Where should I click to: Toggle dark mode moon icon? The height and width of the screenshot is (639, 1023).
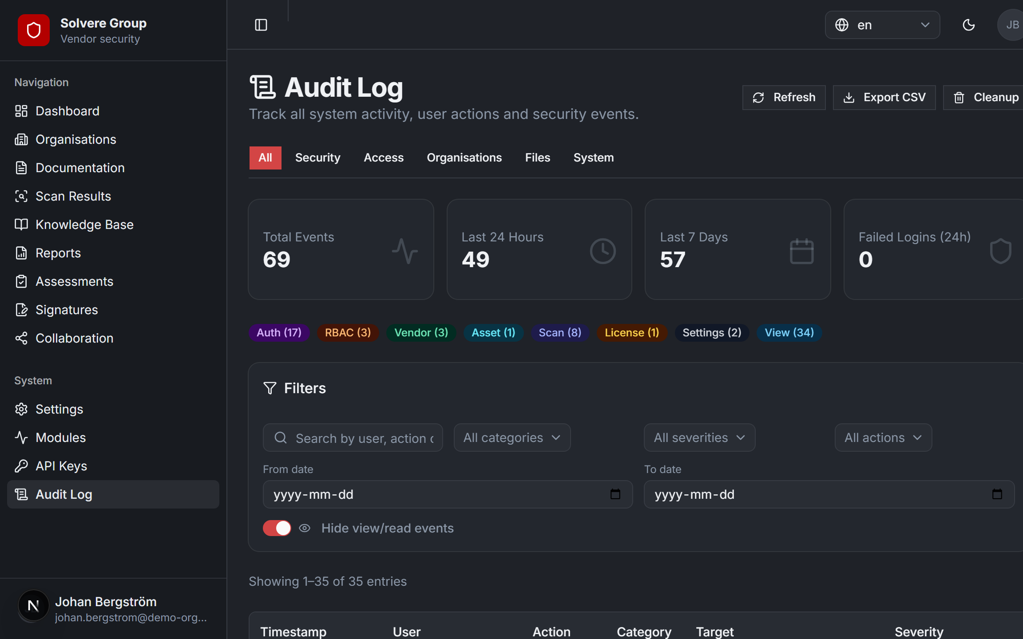point(968,25)
